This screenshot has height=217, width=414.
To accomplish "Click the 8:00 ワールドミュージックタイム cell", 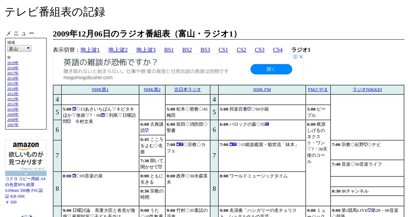I will 262,189.
